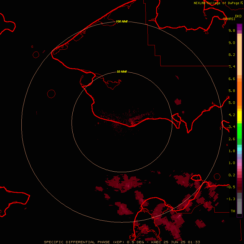The height and width of the screenshot is (244, 244).
Task: Click the 9.8 value on the color scale
Action: [x=232, y=30]
